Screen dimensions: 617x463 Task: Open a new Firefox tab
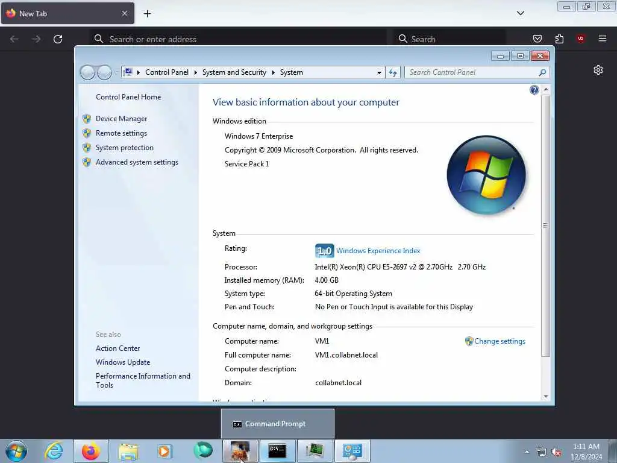pos(147,14)
